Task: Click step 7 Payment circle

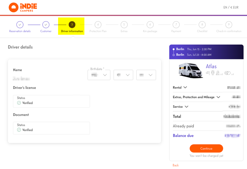Action: [176, 25]
